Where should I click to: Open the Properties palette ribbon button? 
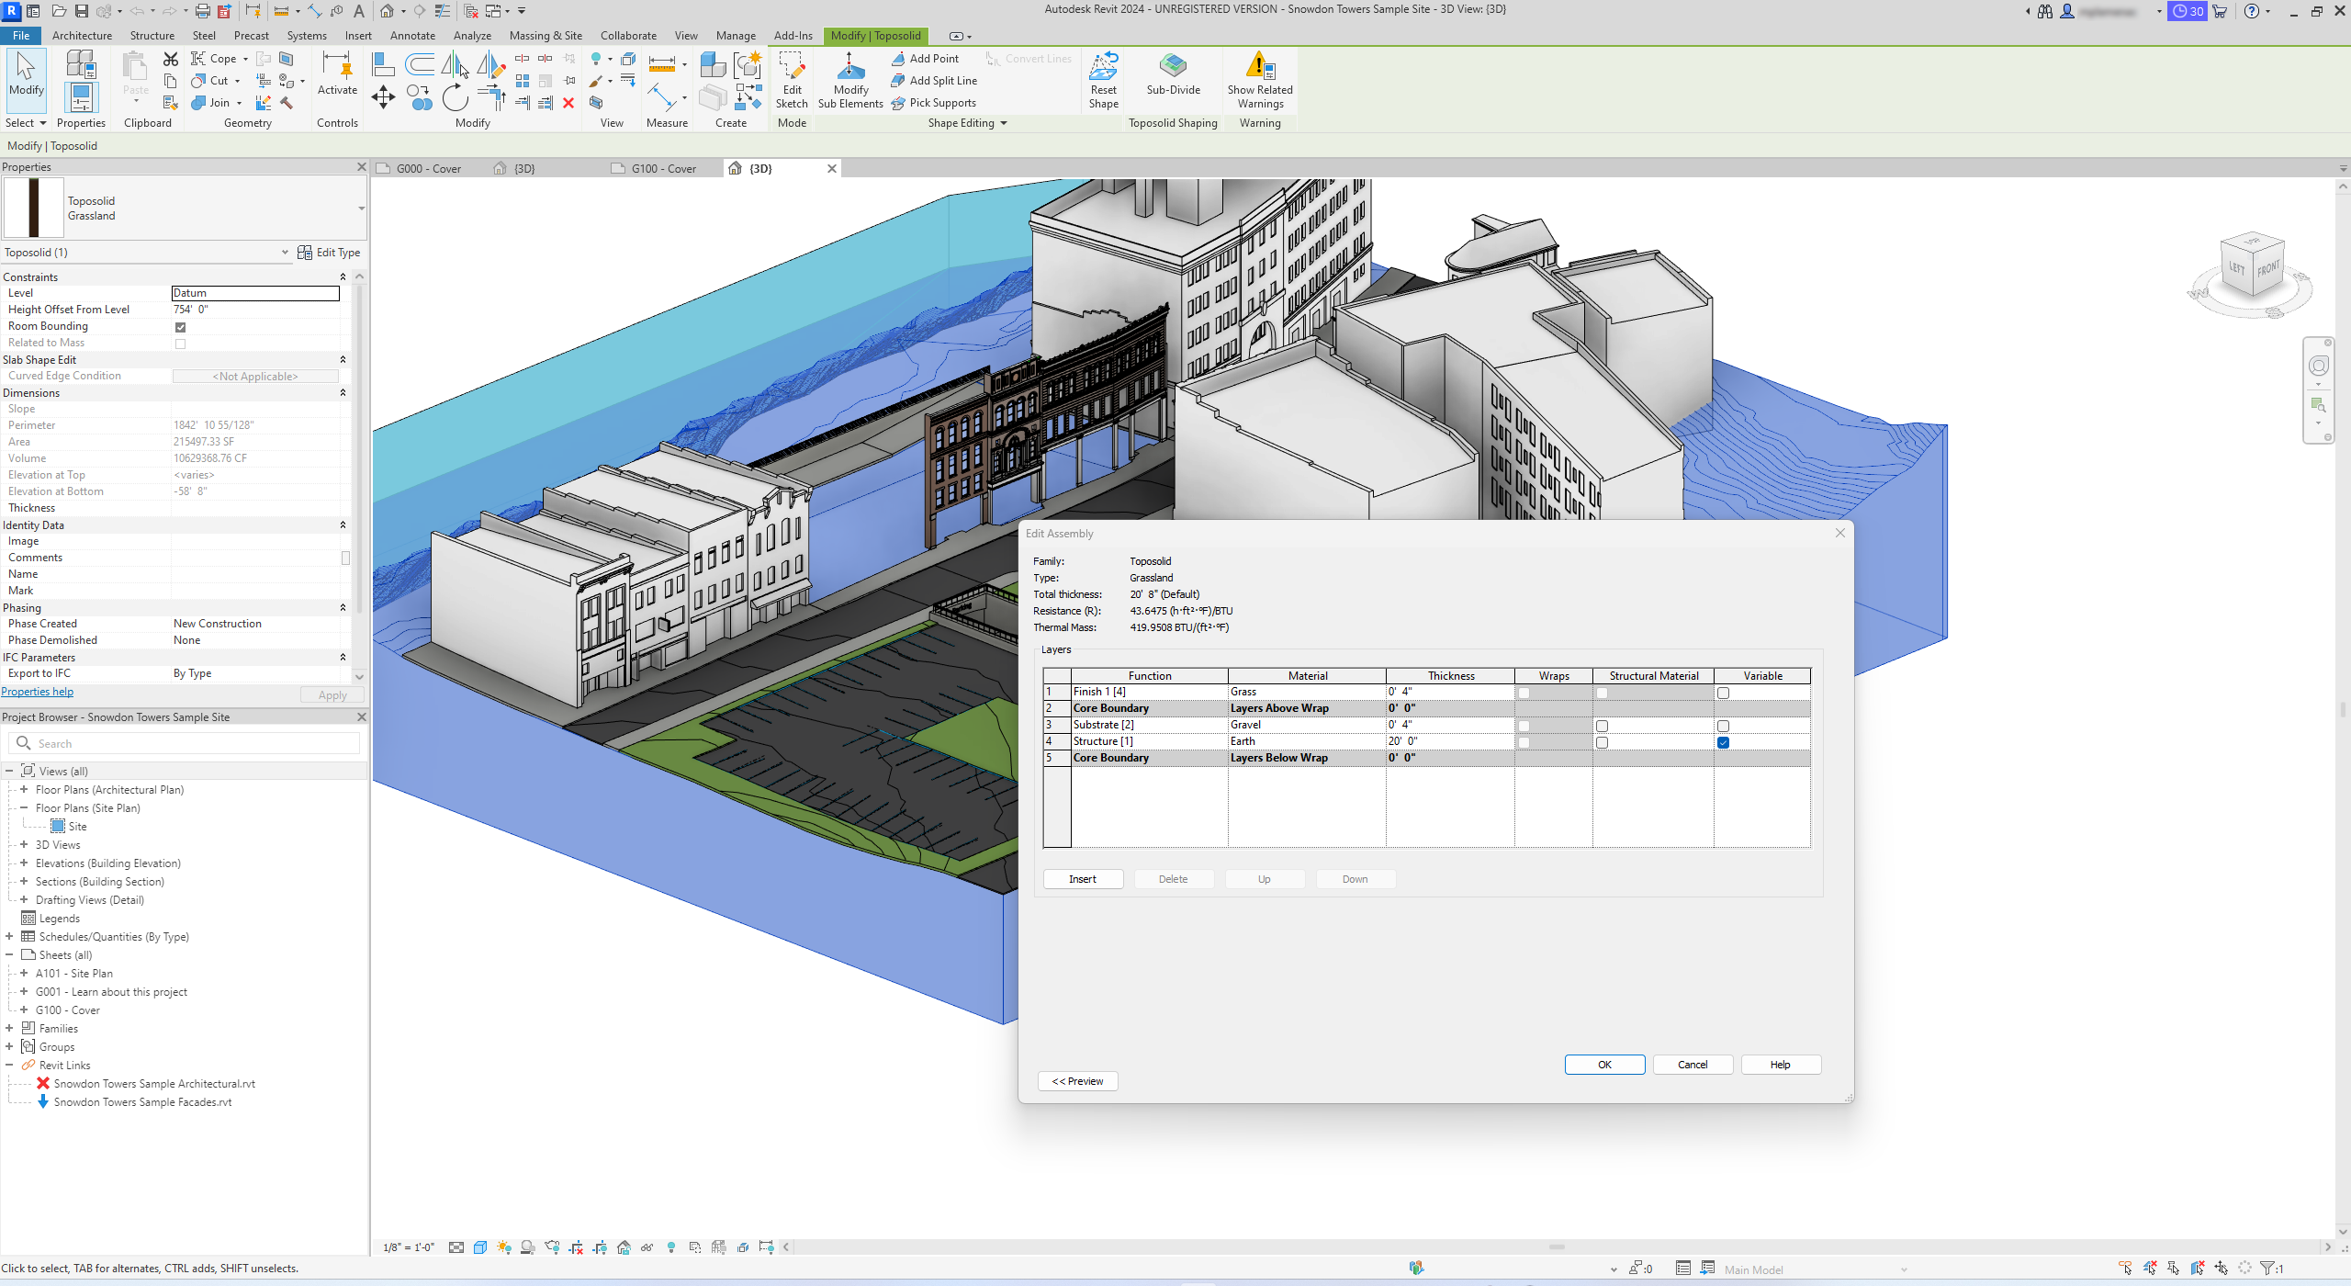tap(81, 96)
